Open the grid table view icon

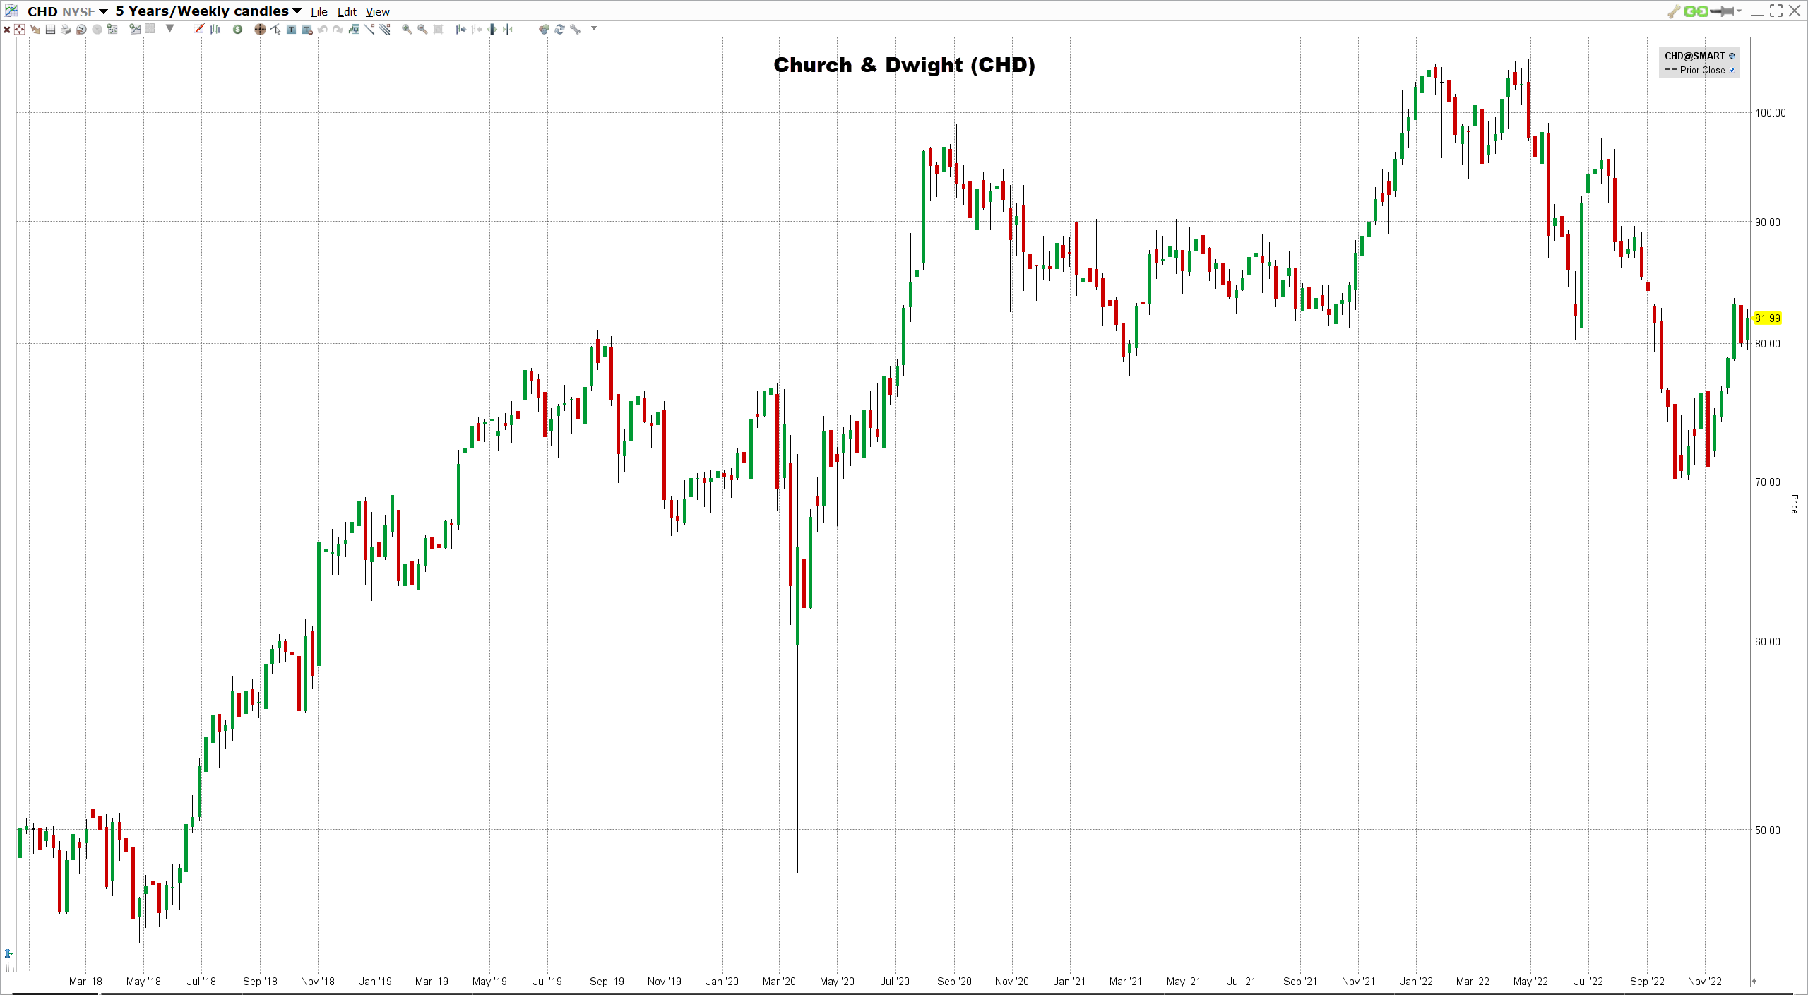pos(50,29)
